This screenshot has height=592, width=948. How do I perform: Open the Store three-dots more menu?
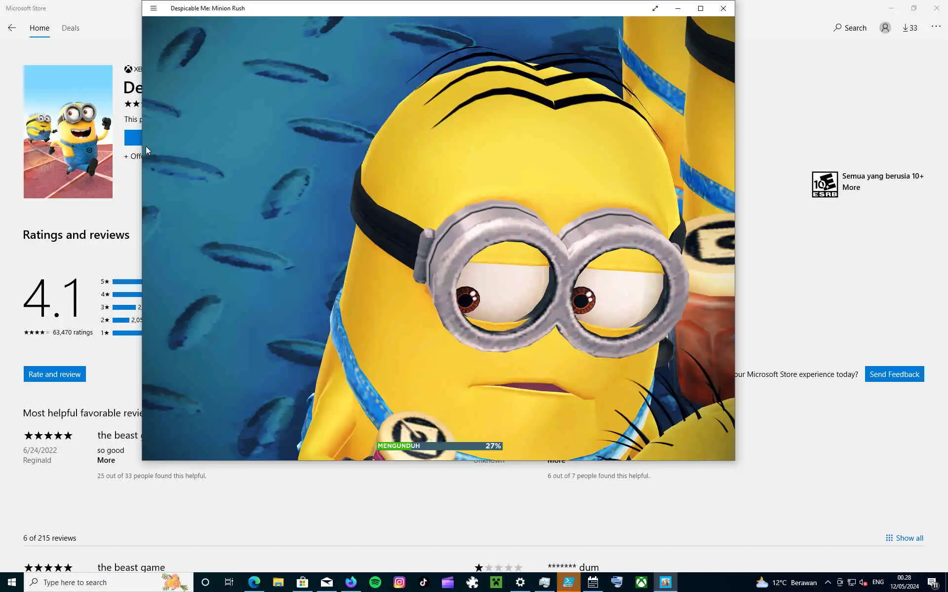point(936,27)
